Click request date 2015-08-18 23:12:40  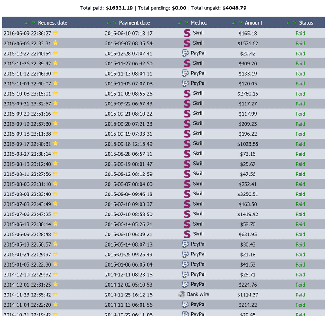click(27, 164)
